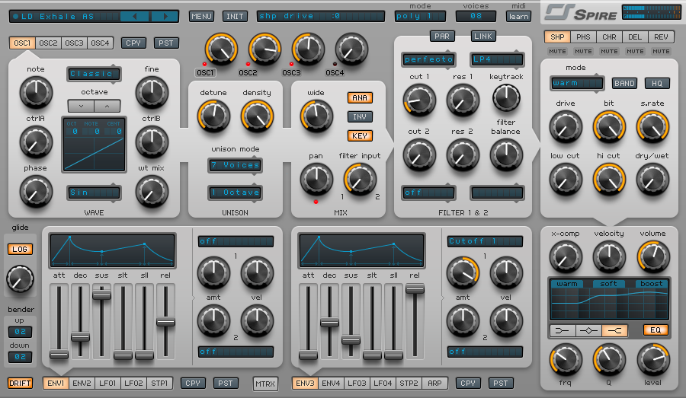
Task: Switch to the LFO1 tab
Action: (107, 383)
